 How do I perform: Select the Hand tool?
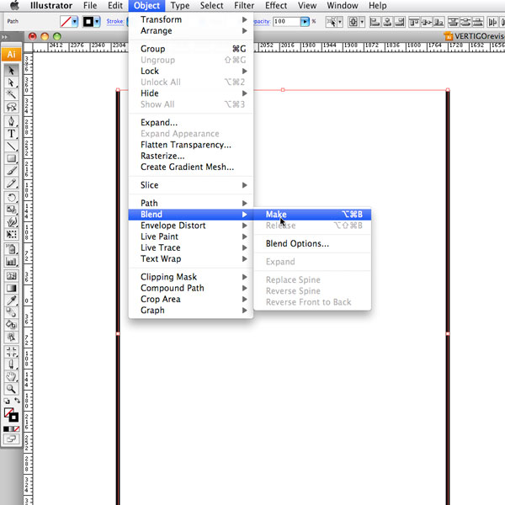coord(11,376)
